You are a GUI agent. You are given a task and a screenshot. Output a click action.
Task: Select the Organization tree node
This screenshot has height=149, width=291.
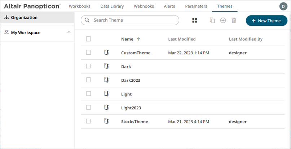[24, 17]
